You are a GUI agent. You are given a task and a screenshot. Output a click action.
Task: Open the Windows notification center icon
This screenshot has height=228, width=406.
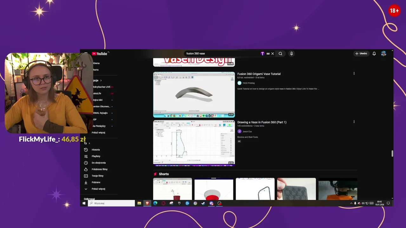tap(388, 203)
